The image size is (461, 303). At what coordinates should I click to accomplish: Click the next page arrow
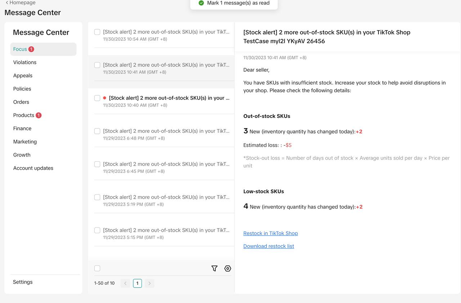pyautogui.click(x=149, y=283)
